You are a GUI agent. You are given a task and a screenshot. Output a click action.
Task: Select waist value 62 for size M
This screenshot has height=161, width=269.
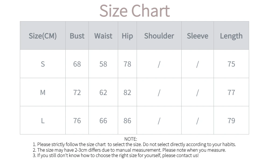pos(103,93)
